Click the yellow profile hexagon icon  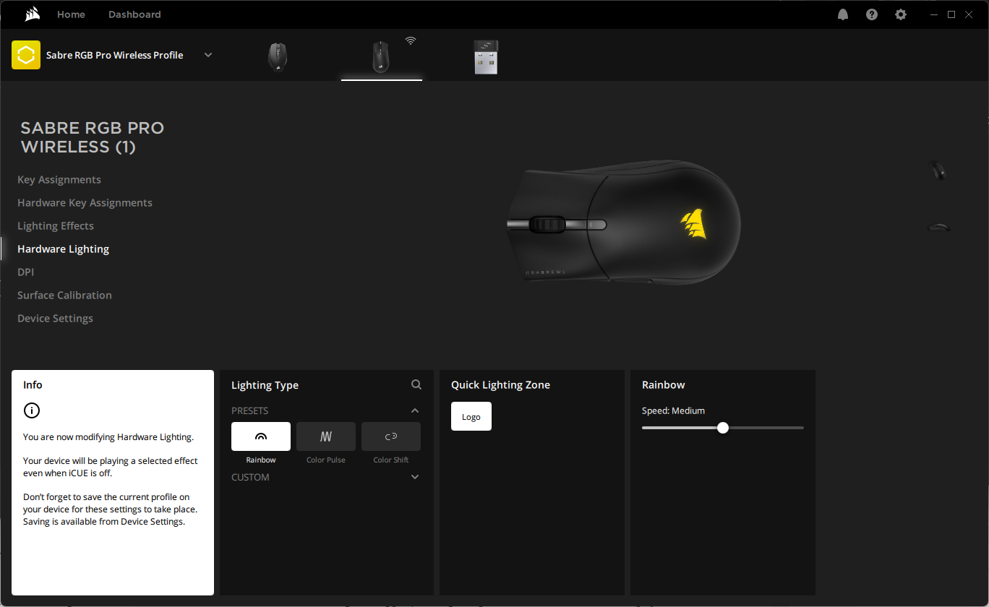(x=26, y=55)
